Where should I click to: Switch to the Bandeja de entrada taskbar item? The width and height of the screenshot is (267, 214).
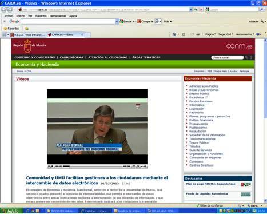pos(129,211)
